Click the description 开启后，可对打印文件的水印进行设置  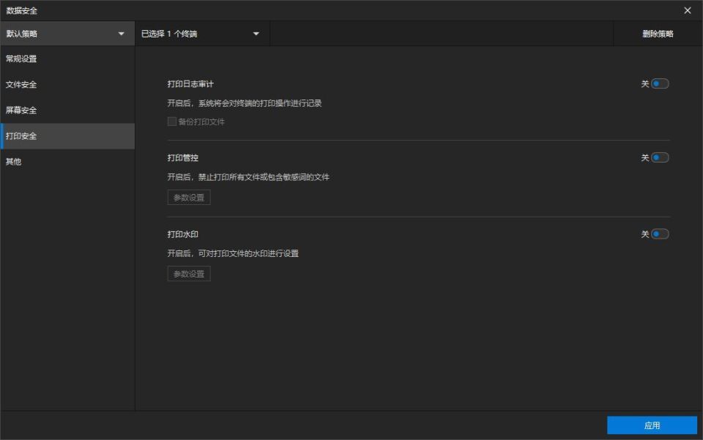click(233, 253)
